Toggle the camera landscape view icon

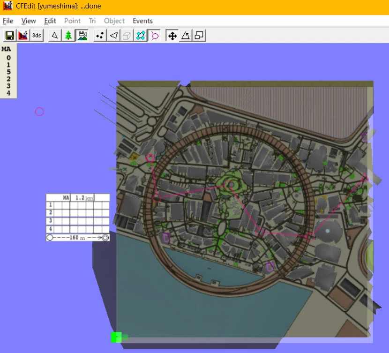(x=82, y=36)
